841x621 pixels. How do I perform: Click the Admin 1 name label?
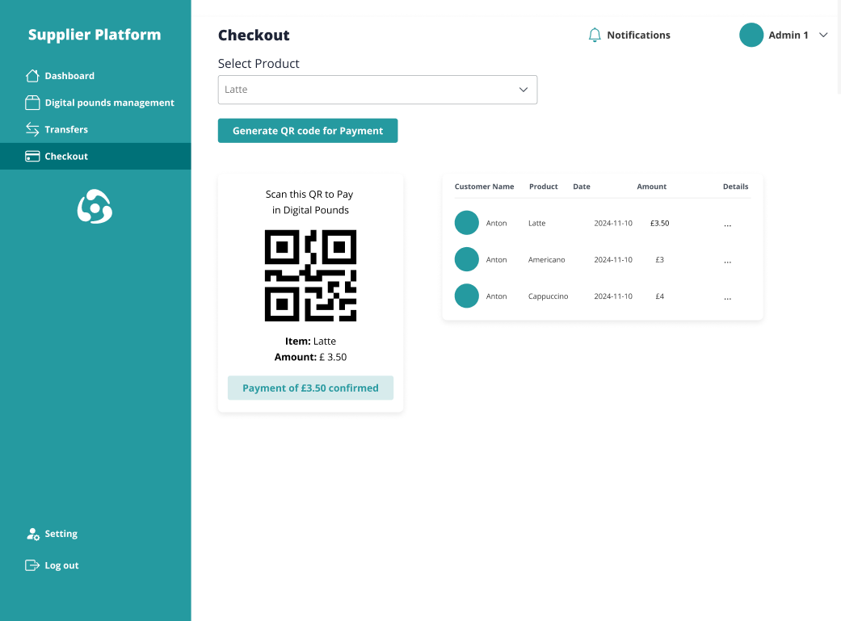point(788,35)
